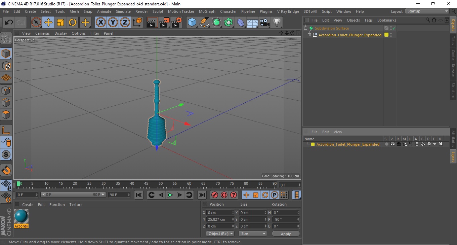This screenshot has height=245, width=457.
Task: Activate the Move tool
Action: pos(48,23)
